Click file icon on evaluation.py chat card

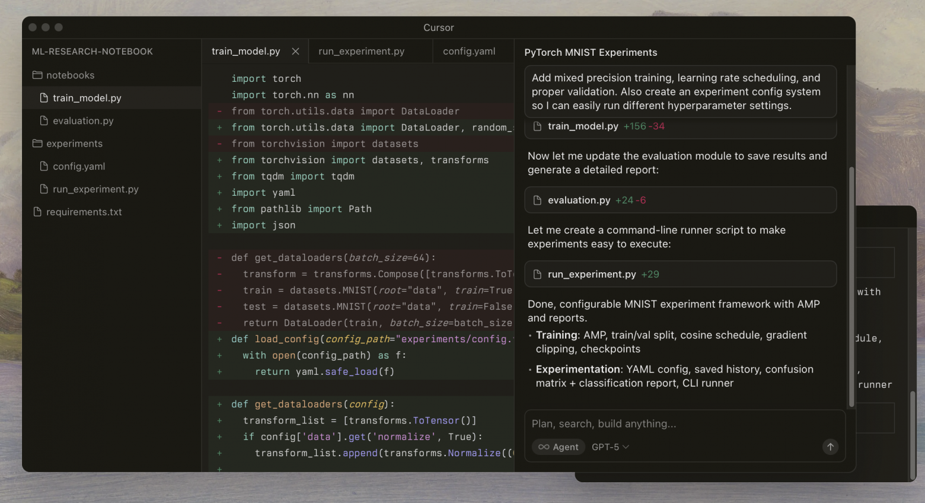click(x=537, y=200)
